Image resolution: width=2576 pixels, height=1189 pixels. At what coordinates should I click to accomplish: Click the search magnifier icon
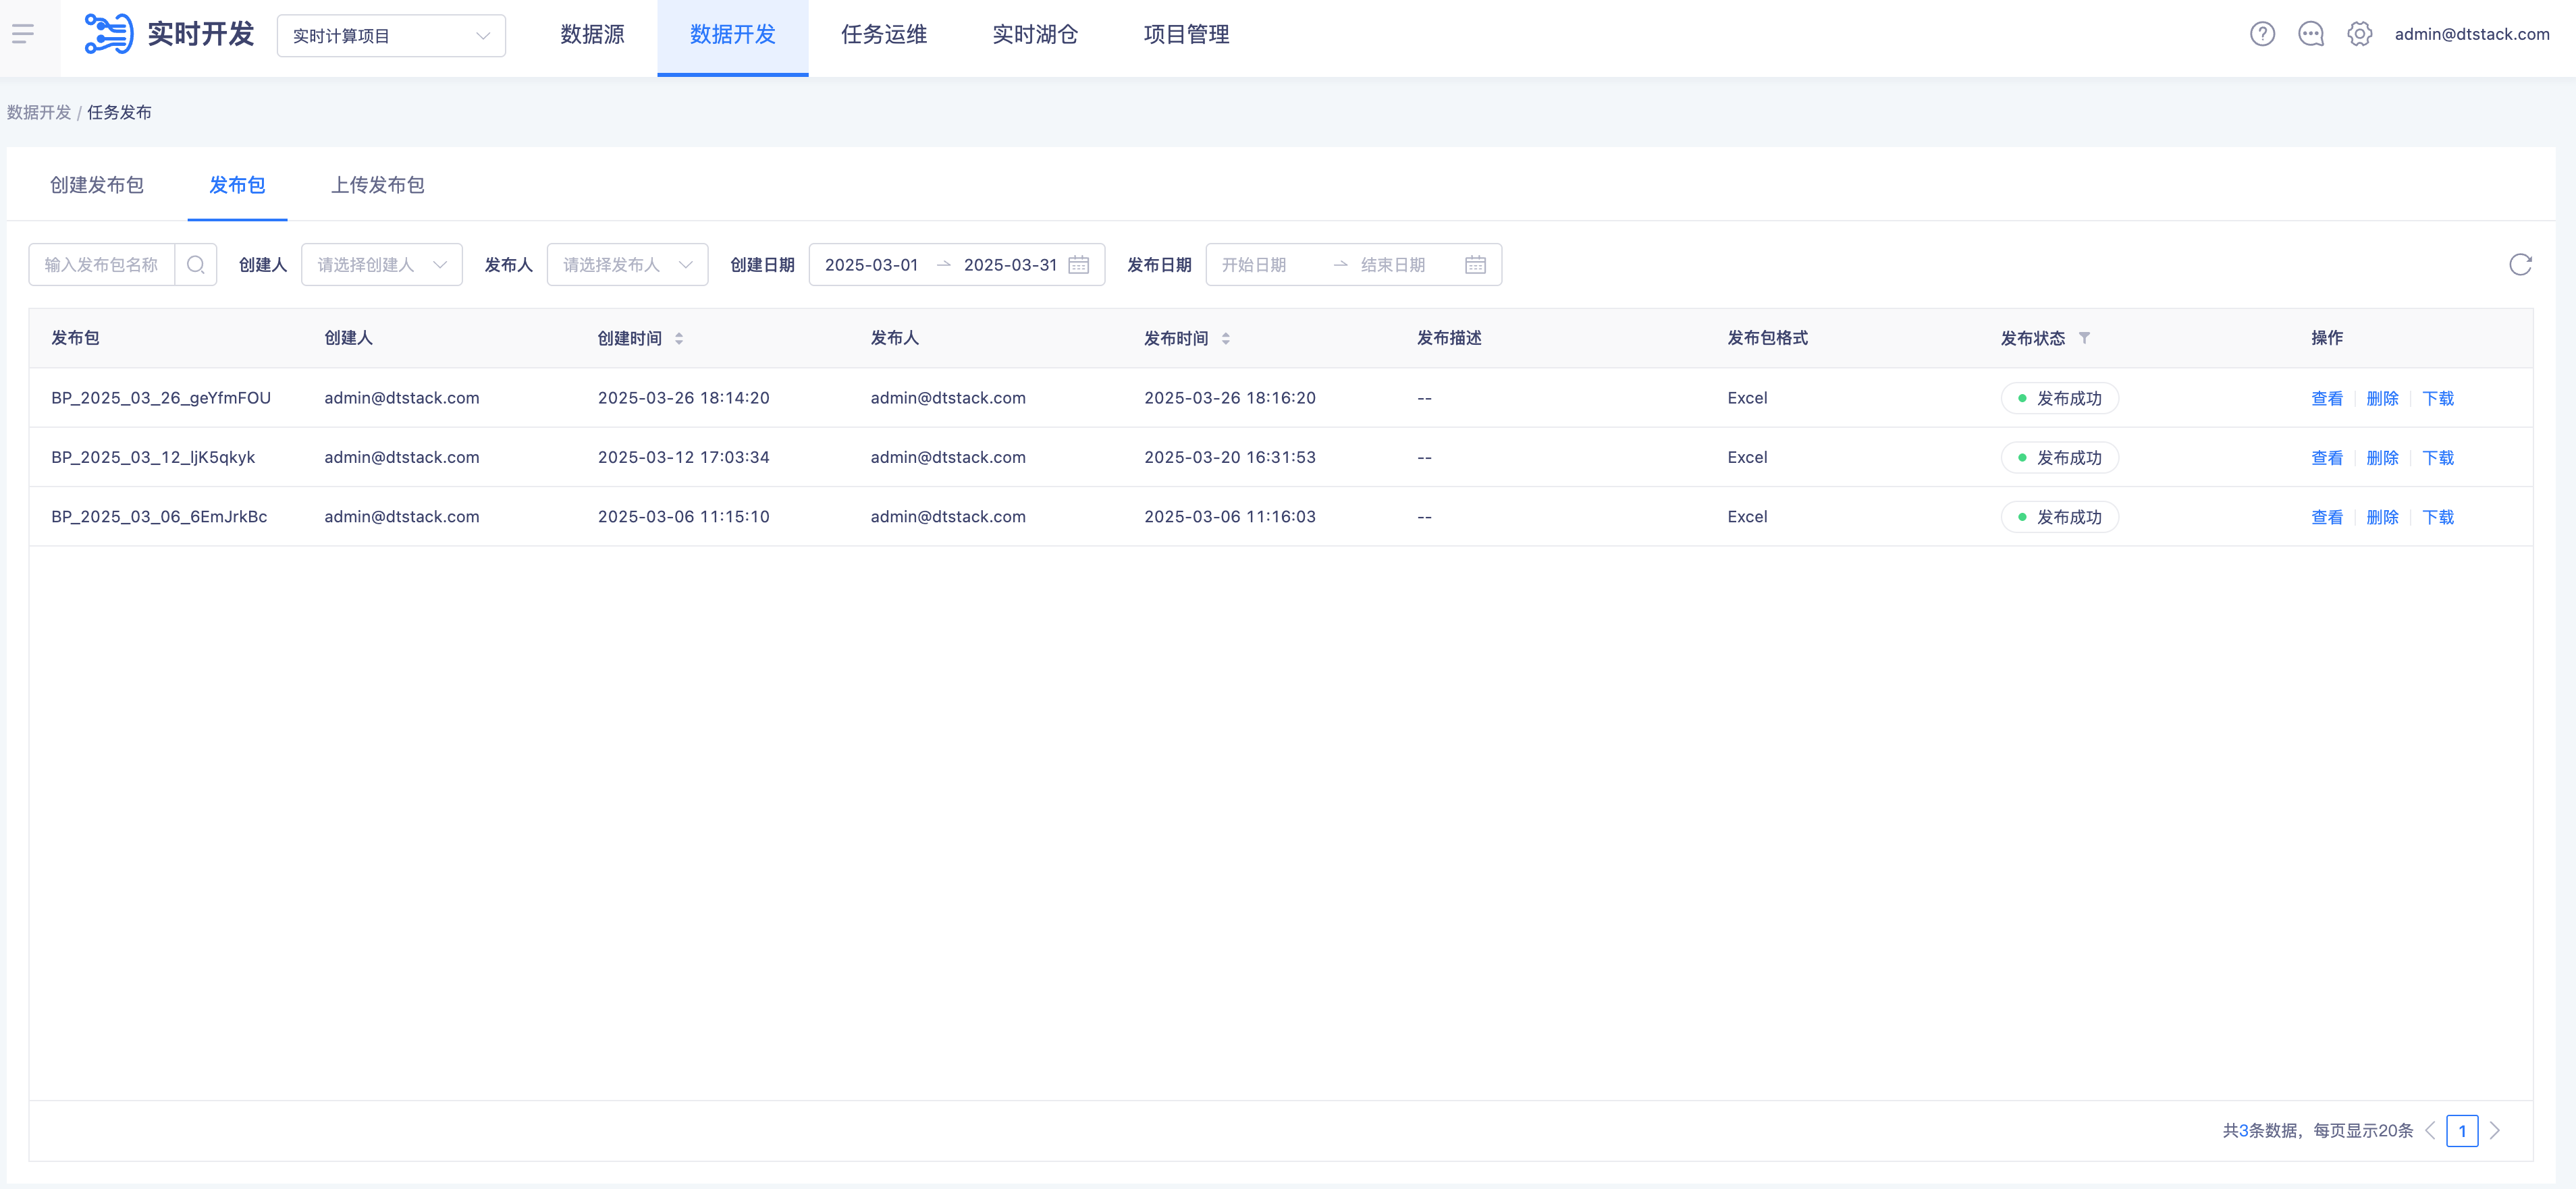(196, 265)
